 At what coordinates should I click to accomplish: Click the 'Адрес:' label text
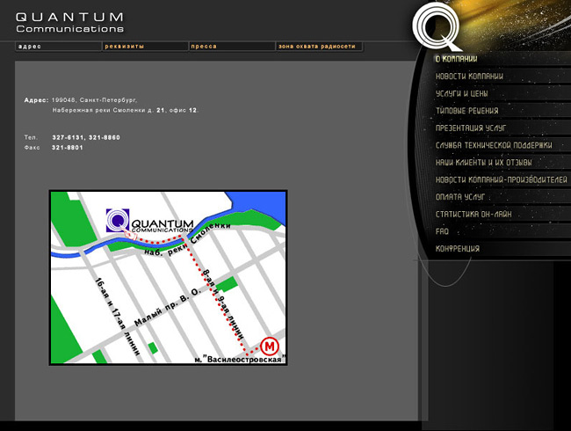pyautogui.click(x=36, y=100)
